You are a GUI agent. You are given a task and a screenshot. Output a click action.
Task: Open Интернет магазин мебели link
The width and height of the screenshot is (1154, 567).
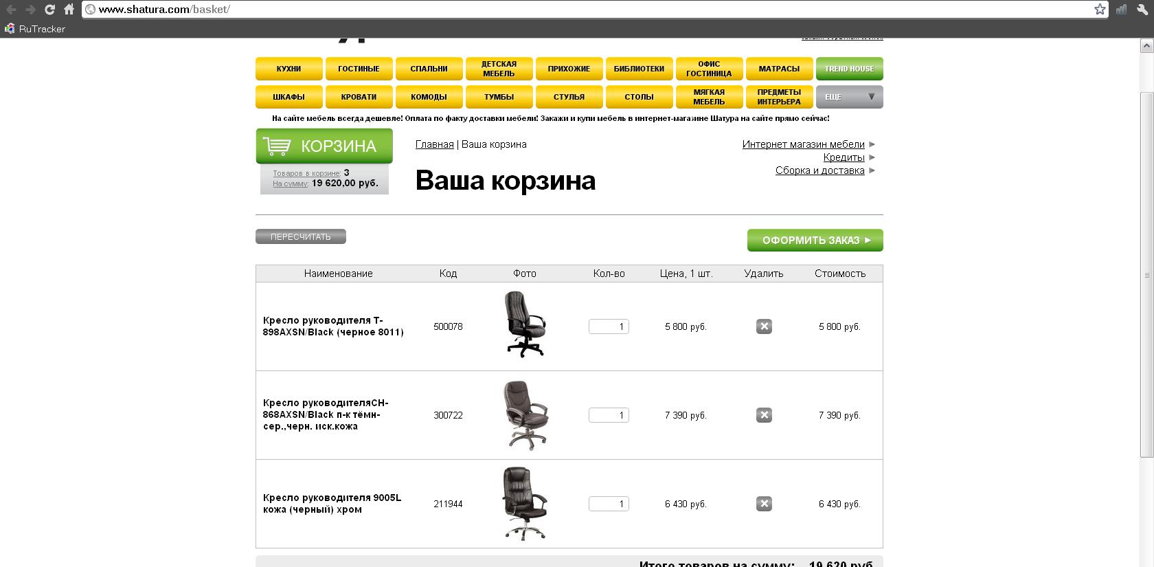point(803,144)
